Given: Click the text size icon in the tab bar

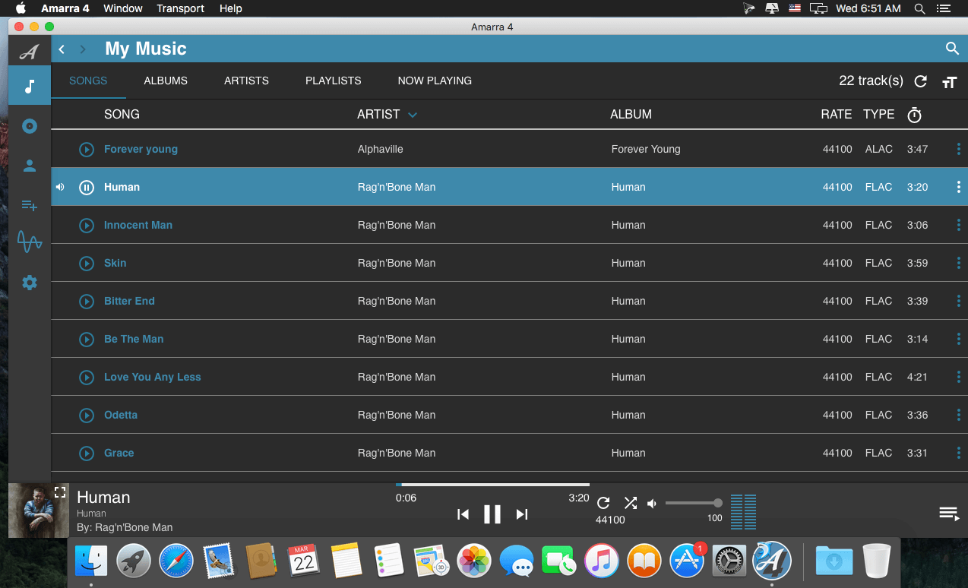Looking at the screenshot, I should 949,82.
